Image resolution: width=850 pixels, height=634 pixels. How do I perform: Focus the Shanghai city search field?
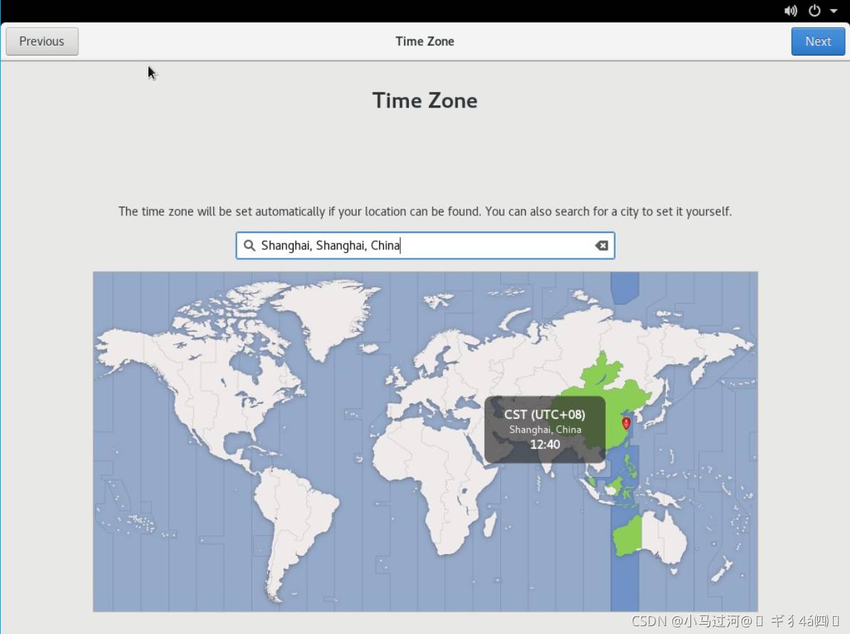[x=425, y=246]
